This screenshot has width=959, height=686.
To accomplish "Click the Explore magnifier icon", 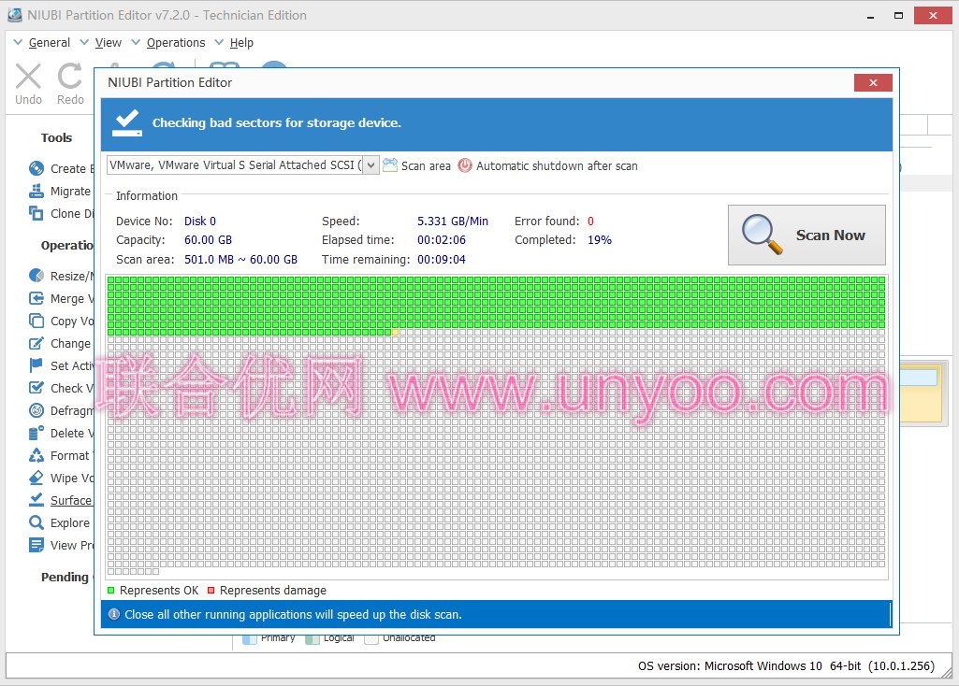I will click(36, 522).
